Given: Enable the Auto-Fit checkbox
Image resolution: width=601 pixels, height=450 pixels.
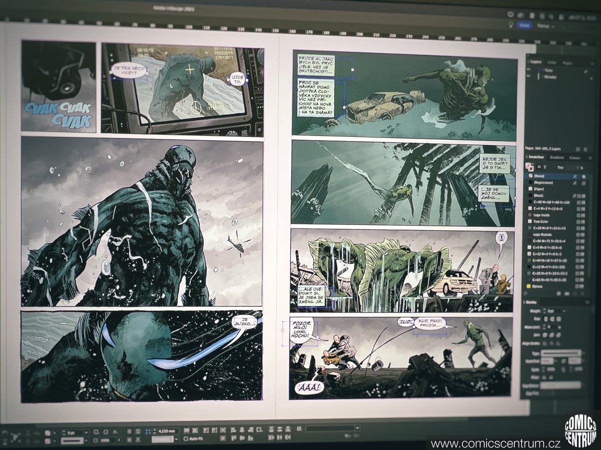Looking at the screenshot, I should [x=186, y=438].
